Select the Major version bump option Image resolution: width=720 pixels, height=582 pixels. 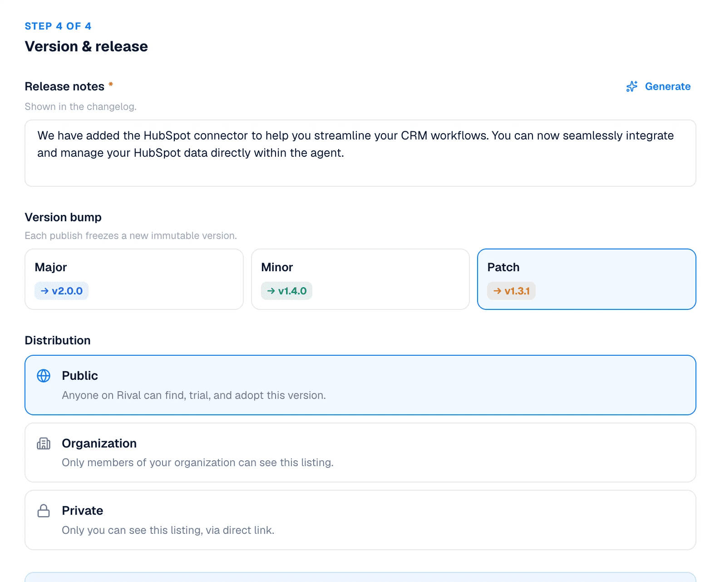pyautogui.click(x=134, y=279)
